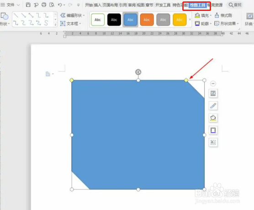Apply the black Abc shape style
Viewport: 254px width, 210px height.
point(114,20)
